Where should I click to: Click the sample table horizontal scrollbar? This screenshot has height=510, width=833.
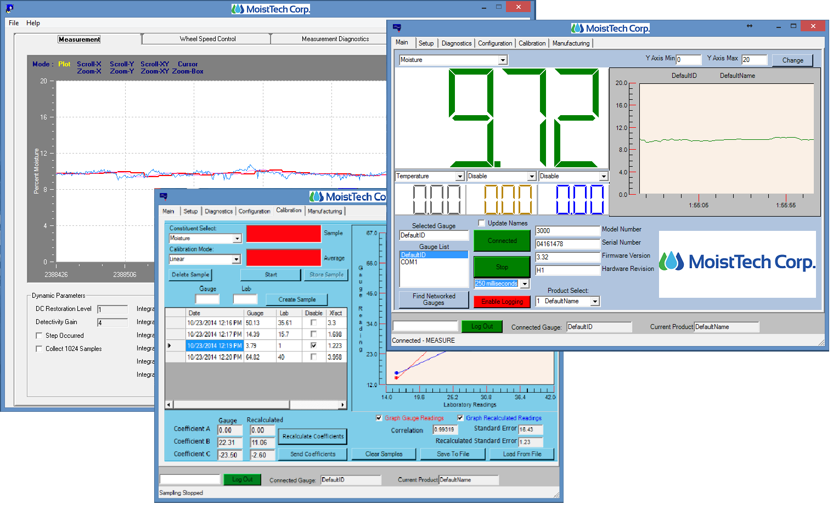click(x=256, y=405)
